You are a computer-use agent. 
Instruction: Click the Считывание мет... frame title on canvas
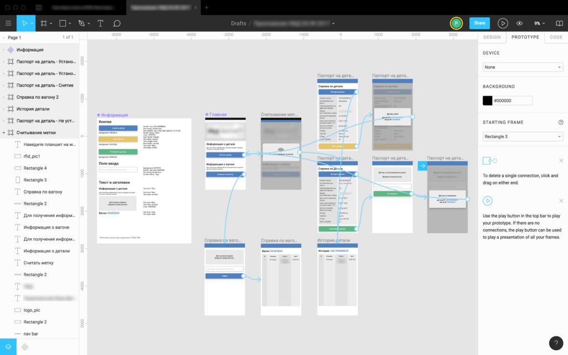(279, 114)
